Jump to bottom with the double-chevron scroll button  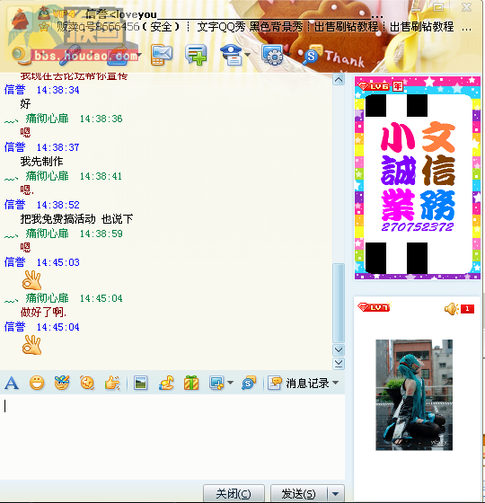click(339, 364)
